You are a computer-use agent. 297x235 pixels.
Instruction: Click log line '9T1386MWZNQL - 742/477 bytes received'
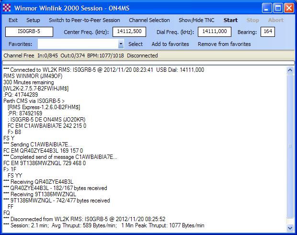pos(60,201)
